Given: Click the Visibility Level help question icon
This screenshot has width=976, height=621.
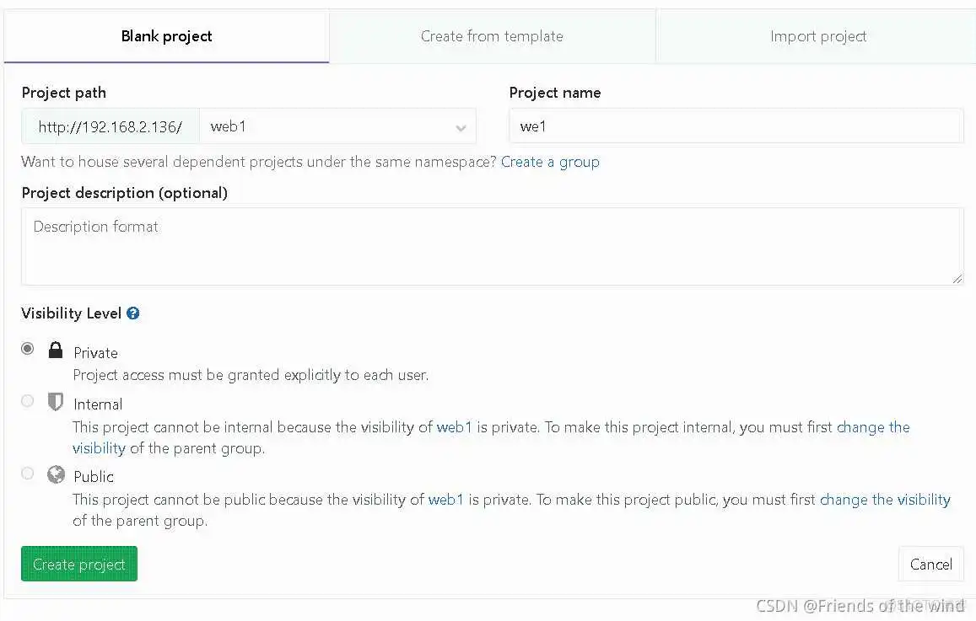Looking at the screenshot, I should pyautogui.click(x=133, y=313).
